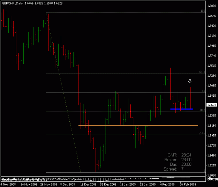Click the 1.8645 price axis label
The width and height of the screenshot is (218, 187).
tap(212, 16)
